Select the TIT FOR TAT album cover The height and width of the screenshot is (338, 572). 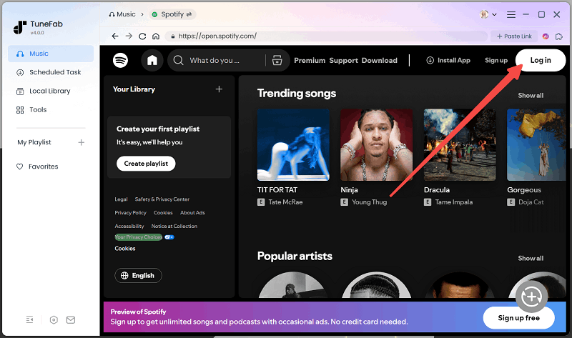click(x=293, y=144)
